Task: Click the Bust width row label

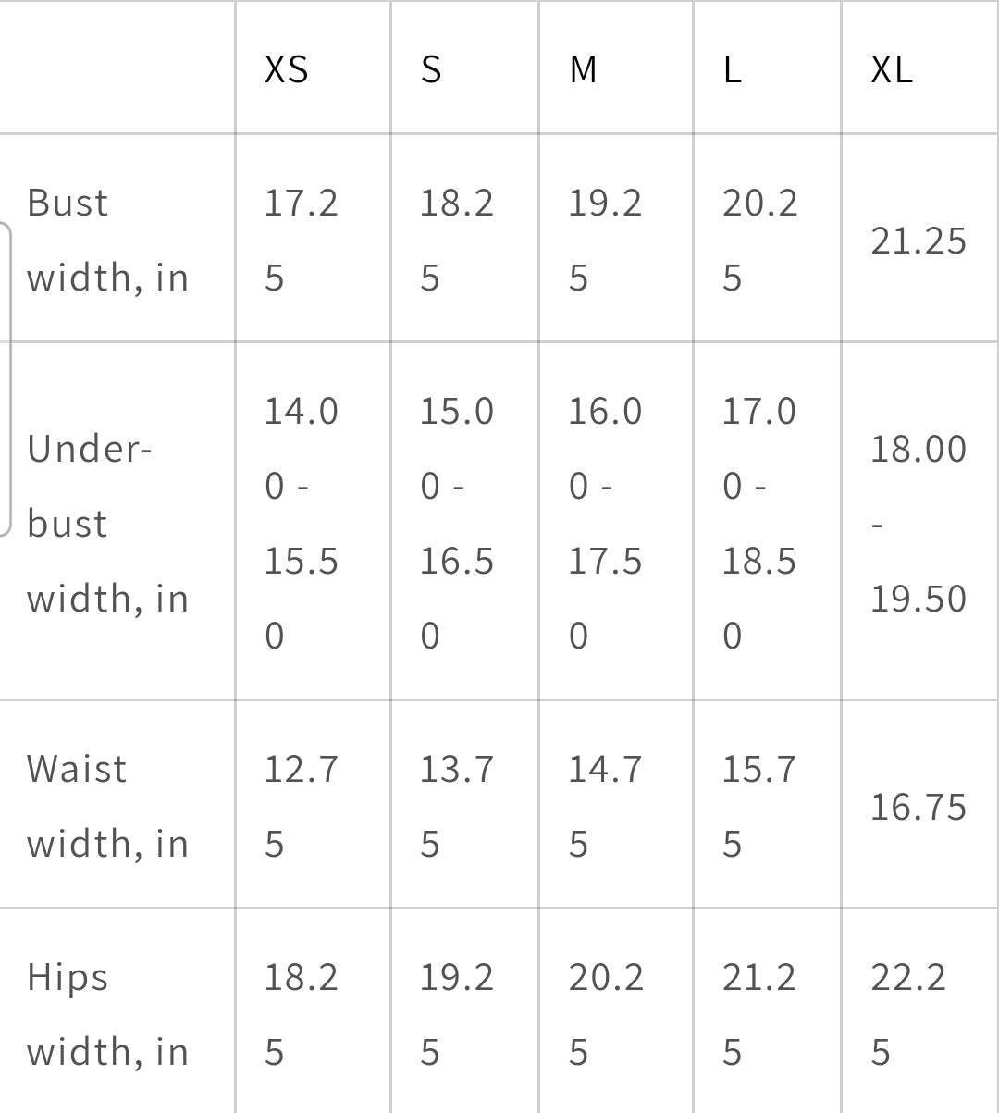Action: tap(107, 240)
